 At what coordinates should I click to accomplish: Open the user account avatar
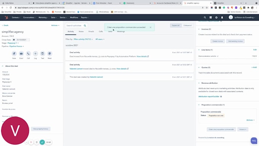(231, 18)
